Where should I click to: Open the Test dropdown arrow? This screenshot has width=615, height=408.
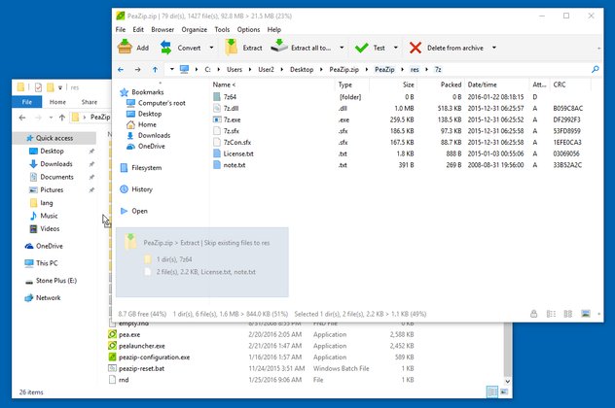(x=396, y=48)
